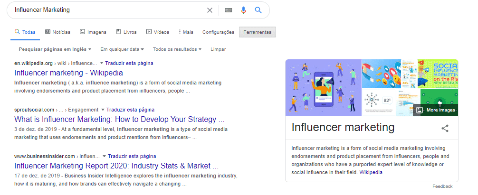
Task: Open the Influencer marketing - Wikipedia result
Action: pos(68,73)
